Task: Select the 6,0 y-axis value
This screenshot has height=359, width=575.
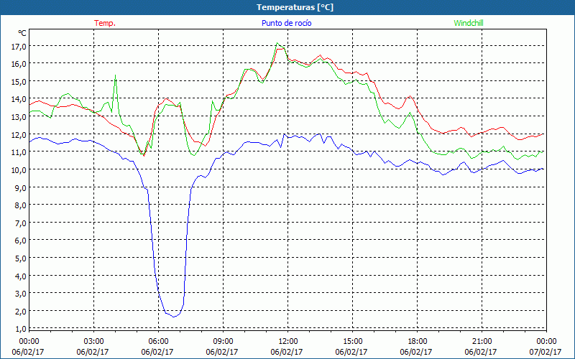Action: [20, 241]
